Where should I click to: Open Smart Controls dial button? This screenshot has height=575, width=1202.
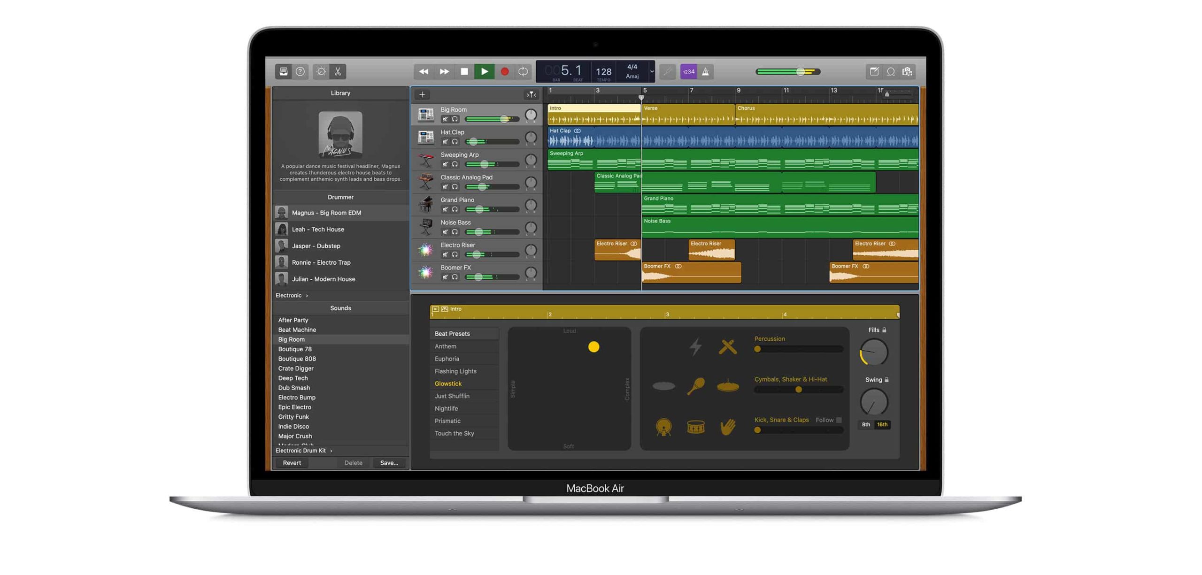point(321,71)
